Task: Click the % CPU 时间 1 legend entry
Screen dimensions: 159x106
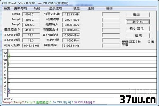Action: pyautogui.click(x=63, y=102)
